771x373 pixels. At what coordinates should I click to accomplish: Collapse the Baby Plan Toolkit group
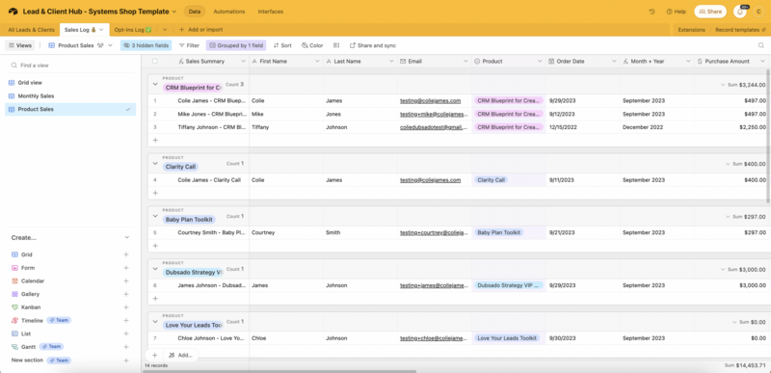(155, 216)
